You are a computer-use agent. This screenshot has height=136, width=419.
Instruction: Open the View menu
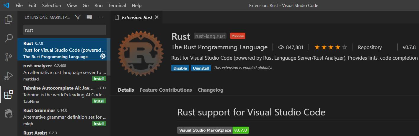click(x=72, y=5)
